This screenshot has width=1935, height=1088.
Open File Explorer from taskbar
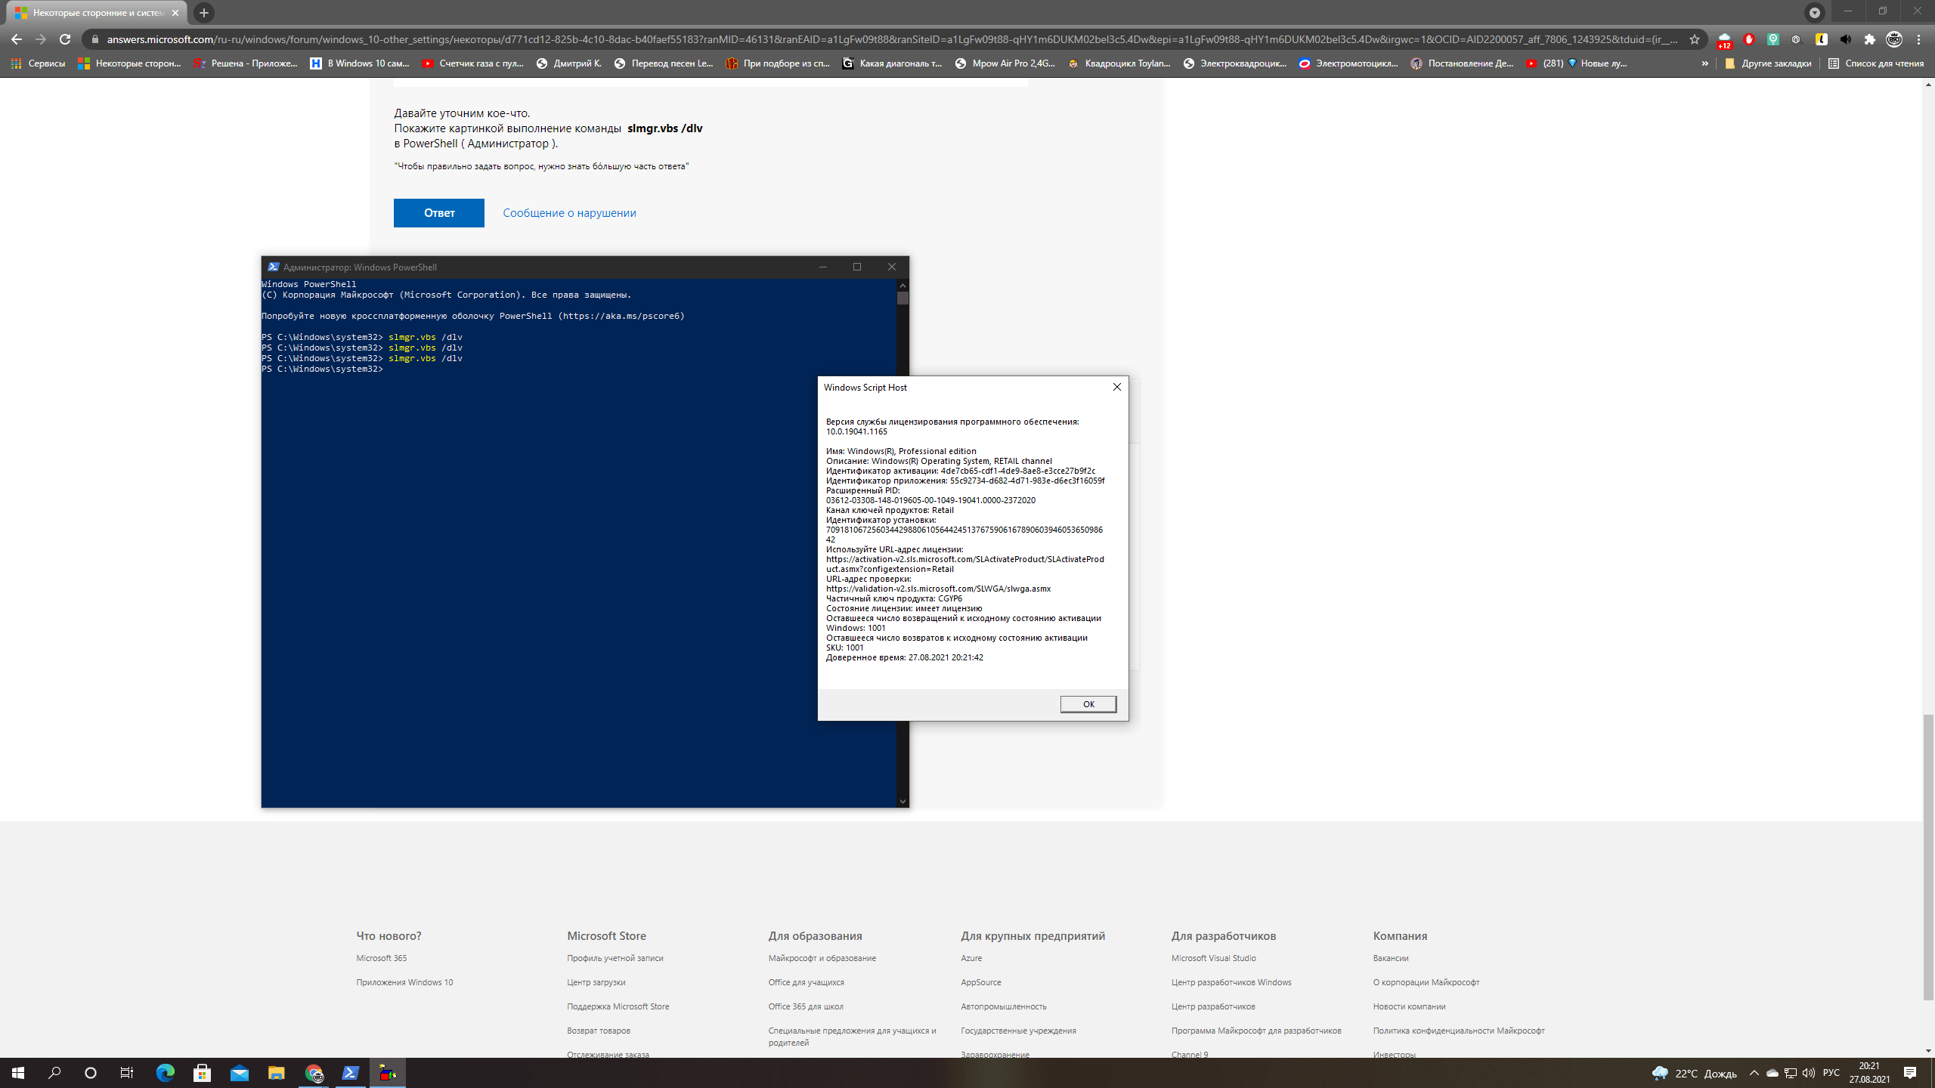pyautogui.click(x=277, y=1073)
